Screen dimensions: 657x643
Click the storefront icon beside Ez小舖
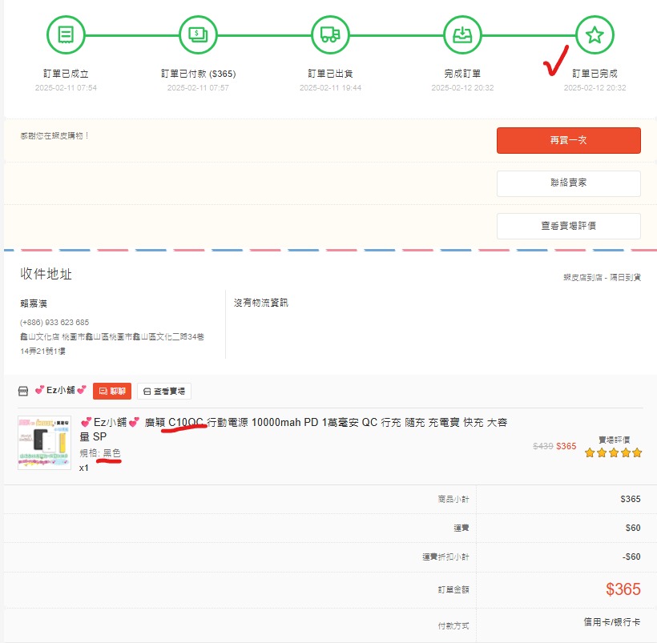[x=23, y=391]
